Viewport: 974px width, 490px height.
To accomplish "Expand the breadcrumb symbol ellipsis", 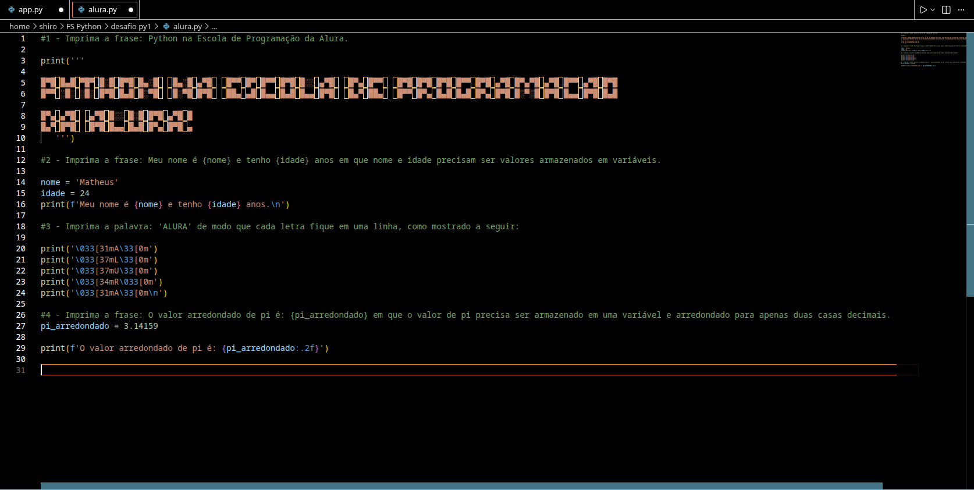I will 214,26.
